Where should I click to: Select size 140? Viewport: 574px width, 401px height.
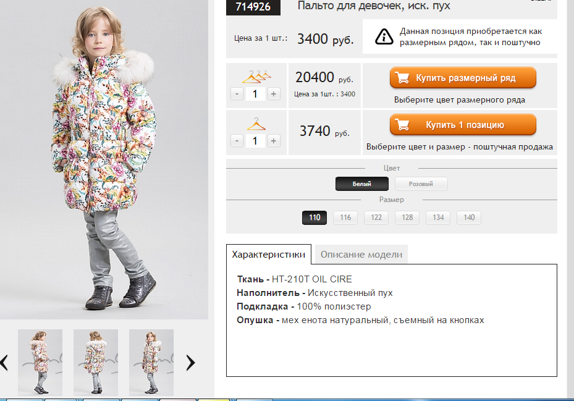tap(469, 217)
